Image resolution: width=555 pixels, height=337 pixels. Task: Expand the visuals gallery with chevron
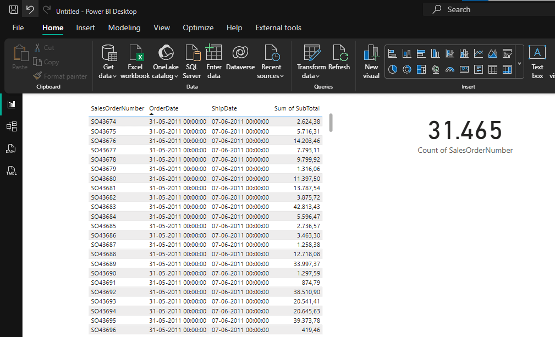(520, 63)
